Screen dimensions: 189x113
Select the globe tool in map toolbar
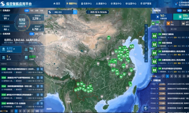[x=146, y=26]
